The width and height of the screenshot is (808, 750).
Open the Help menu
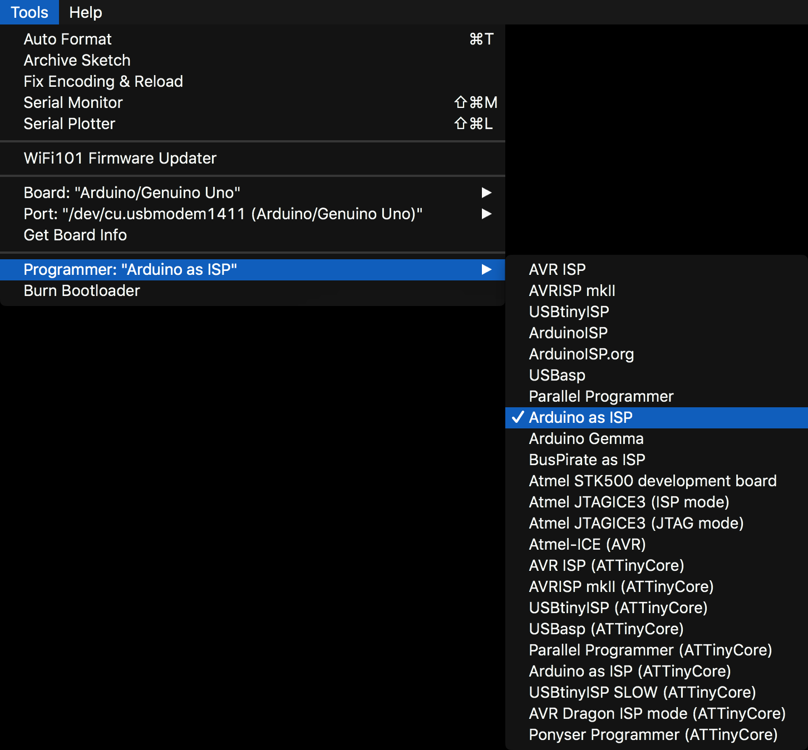click(85, 12)
